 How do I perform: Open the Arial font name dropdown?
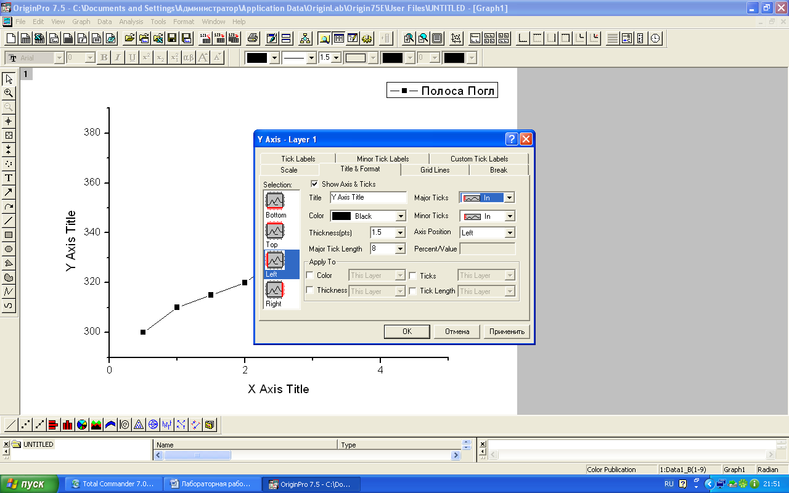(x=59, y=58)
